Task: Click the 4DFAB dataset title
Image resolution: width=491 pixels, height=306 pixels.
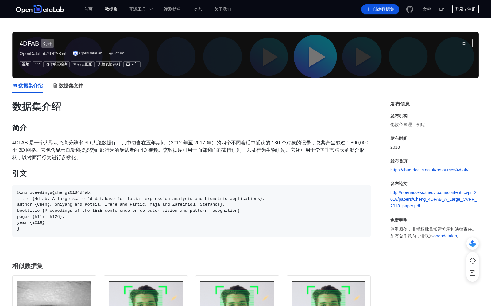Action: (x=29, y=43)
